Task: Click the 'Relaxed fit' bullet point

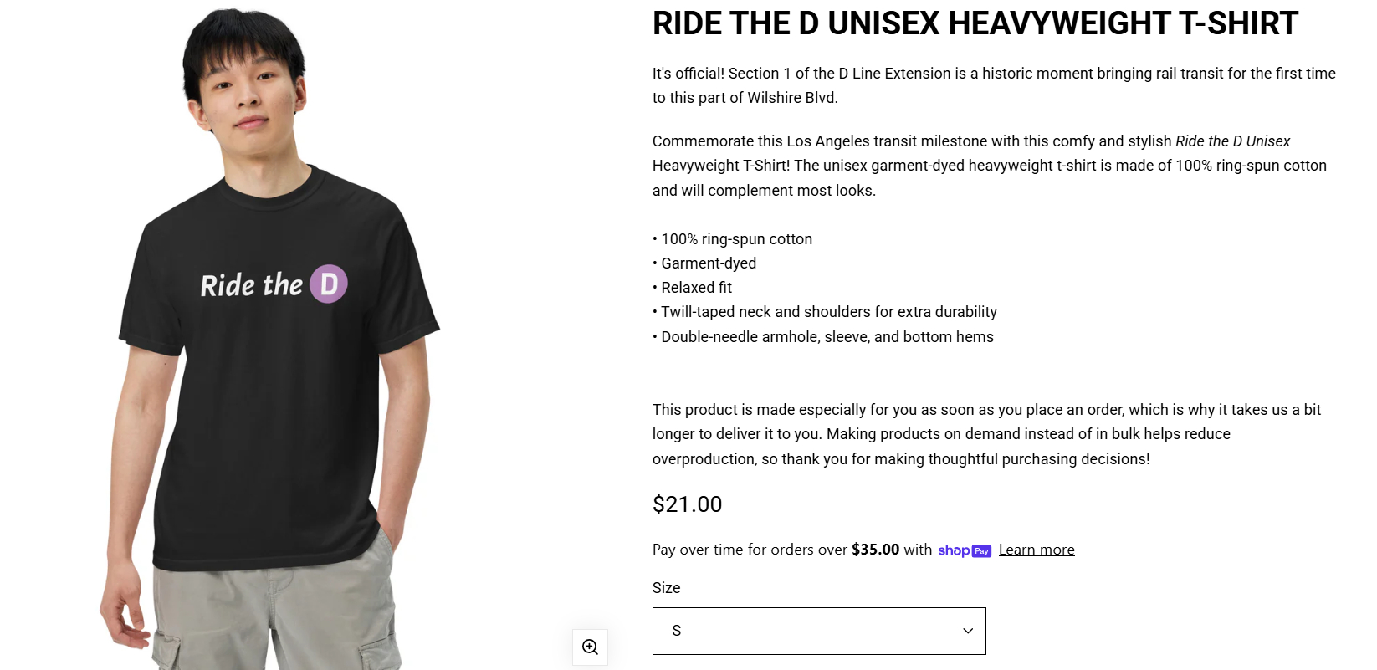Action: [692, 288]
